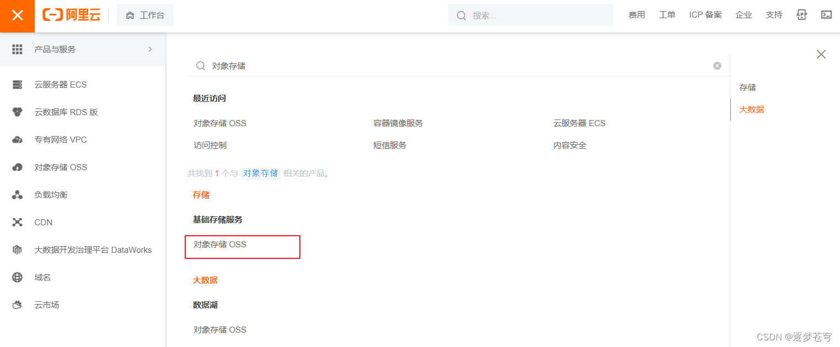Screen dimensions: 840x347
Task: Click the orange 存储 heading in the results
Action: (201, 195)
